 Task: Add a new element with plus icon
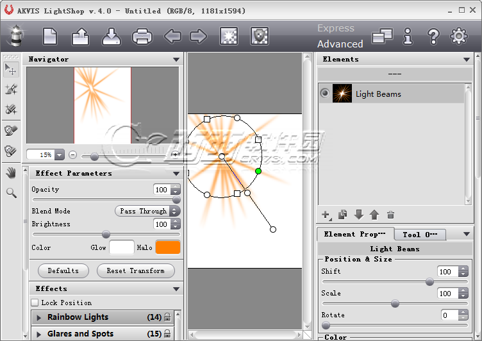pyautogui.click(x=326, y=215)
